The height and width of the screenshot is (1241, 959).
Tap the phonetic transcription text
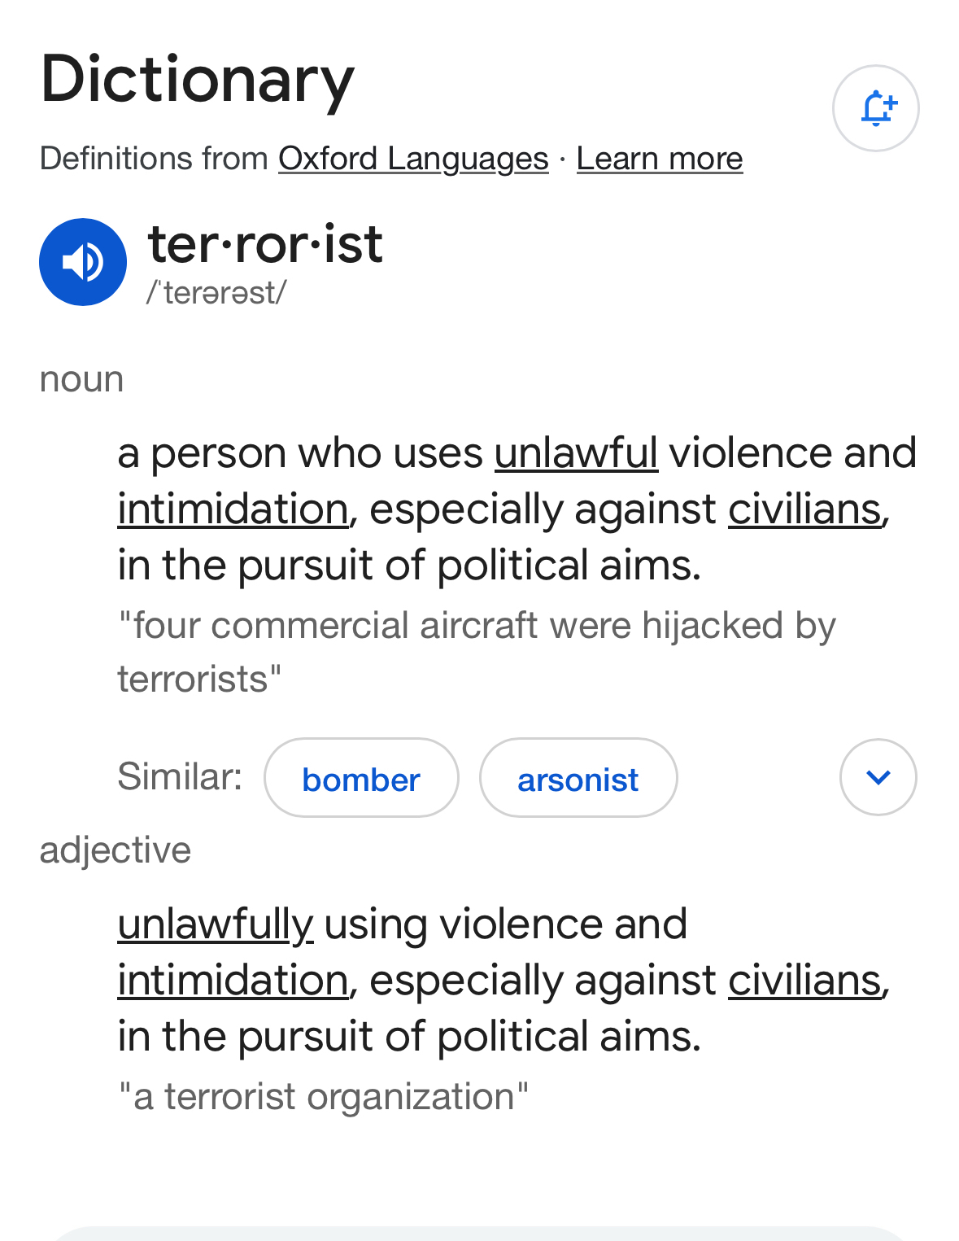pyautogui.click(x=216, y=293)
